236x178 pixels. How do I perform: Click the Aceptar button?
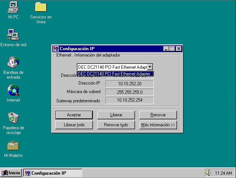click(74, 115)
